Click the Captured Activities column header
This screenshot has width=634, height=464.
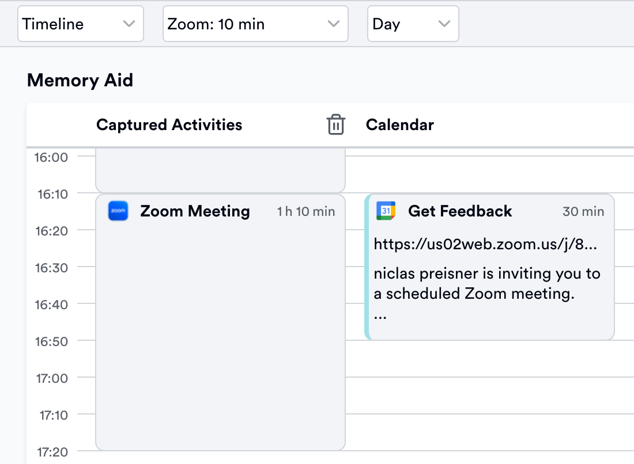[x=169, y=124]
